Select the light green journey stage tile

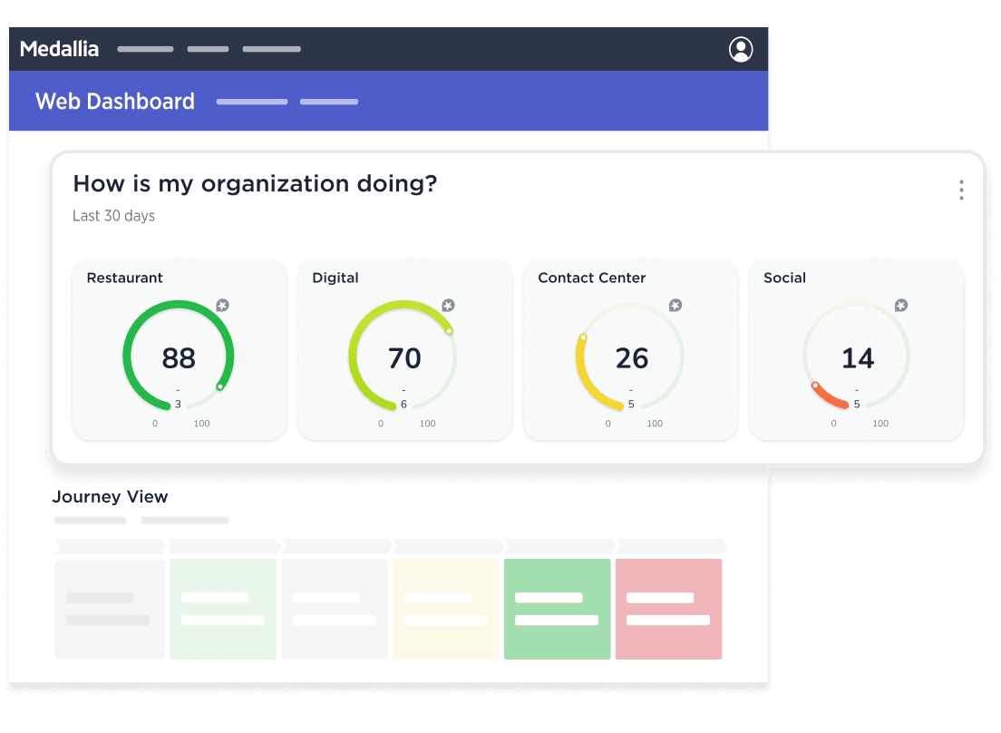(223, 609)
